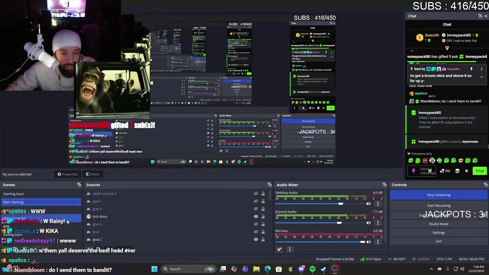Open chat settings gear icon
489x275 pixels.
click(x=466, y=171)
